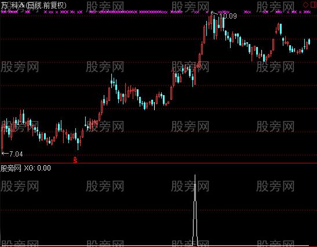Click the white XG signal spike
Image resolution: width=317 pixels, height=247 pixels.
(x=195, y=210)
